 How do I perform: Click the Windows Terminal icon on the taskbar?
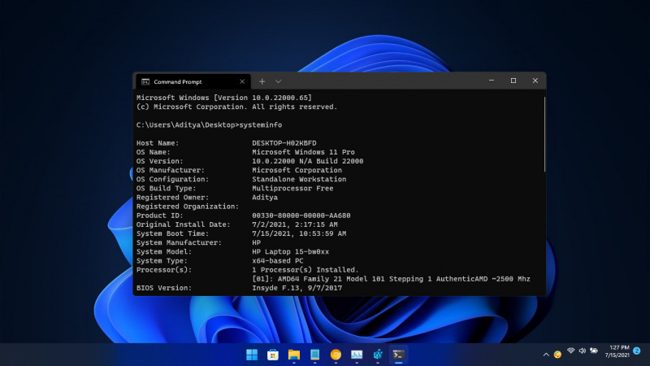pos(398,355)
